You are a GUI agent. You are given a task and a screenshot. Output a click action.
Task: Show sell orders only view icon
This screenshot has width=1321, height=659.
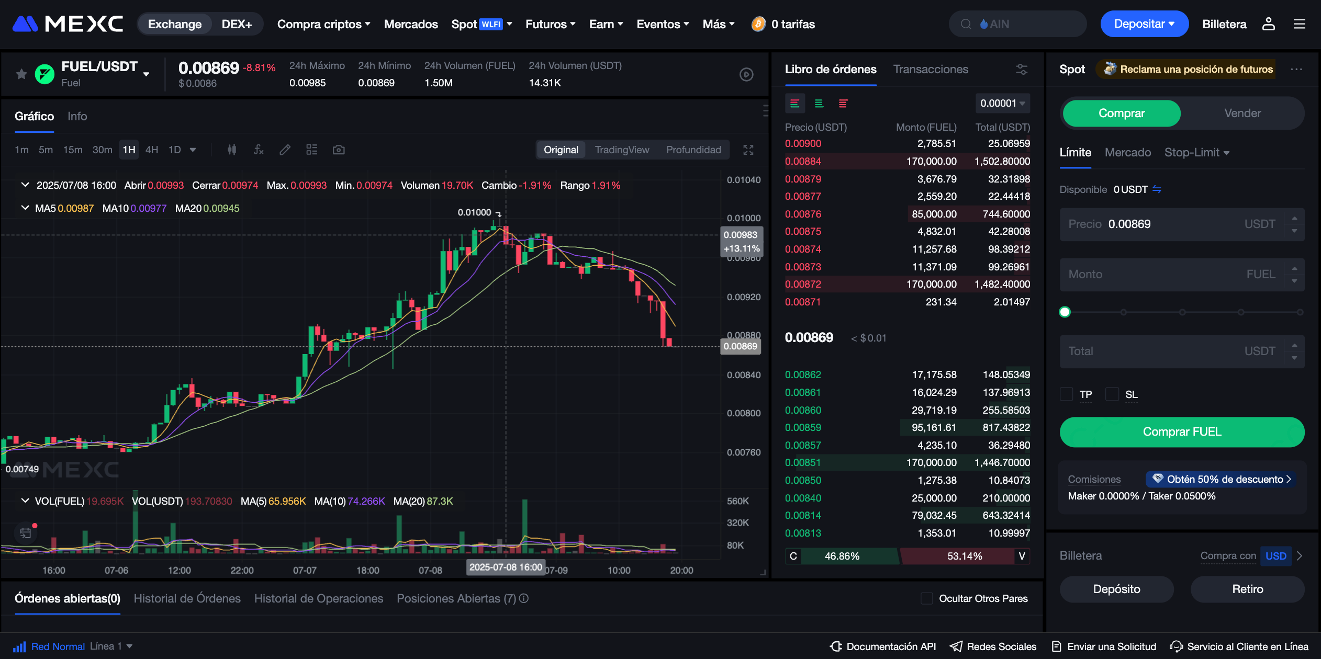point(843,104)
